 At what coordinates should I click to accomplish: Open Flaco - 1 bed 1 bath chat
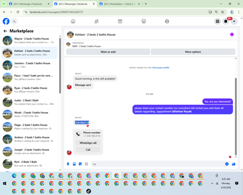coord(29,78)
